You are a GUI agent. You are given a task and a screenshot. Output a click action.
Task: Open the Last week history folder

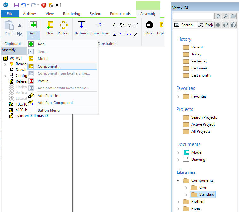tap(199, 68)
